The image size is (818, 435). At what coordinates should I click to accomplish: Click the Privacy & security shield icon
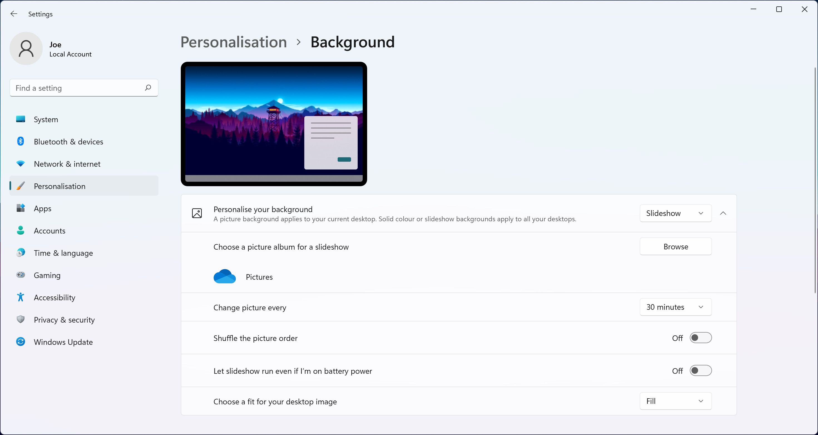click(x=21, y=319)
